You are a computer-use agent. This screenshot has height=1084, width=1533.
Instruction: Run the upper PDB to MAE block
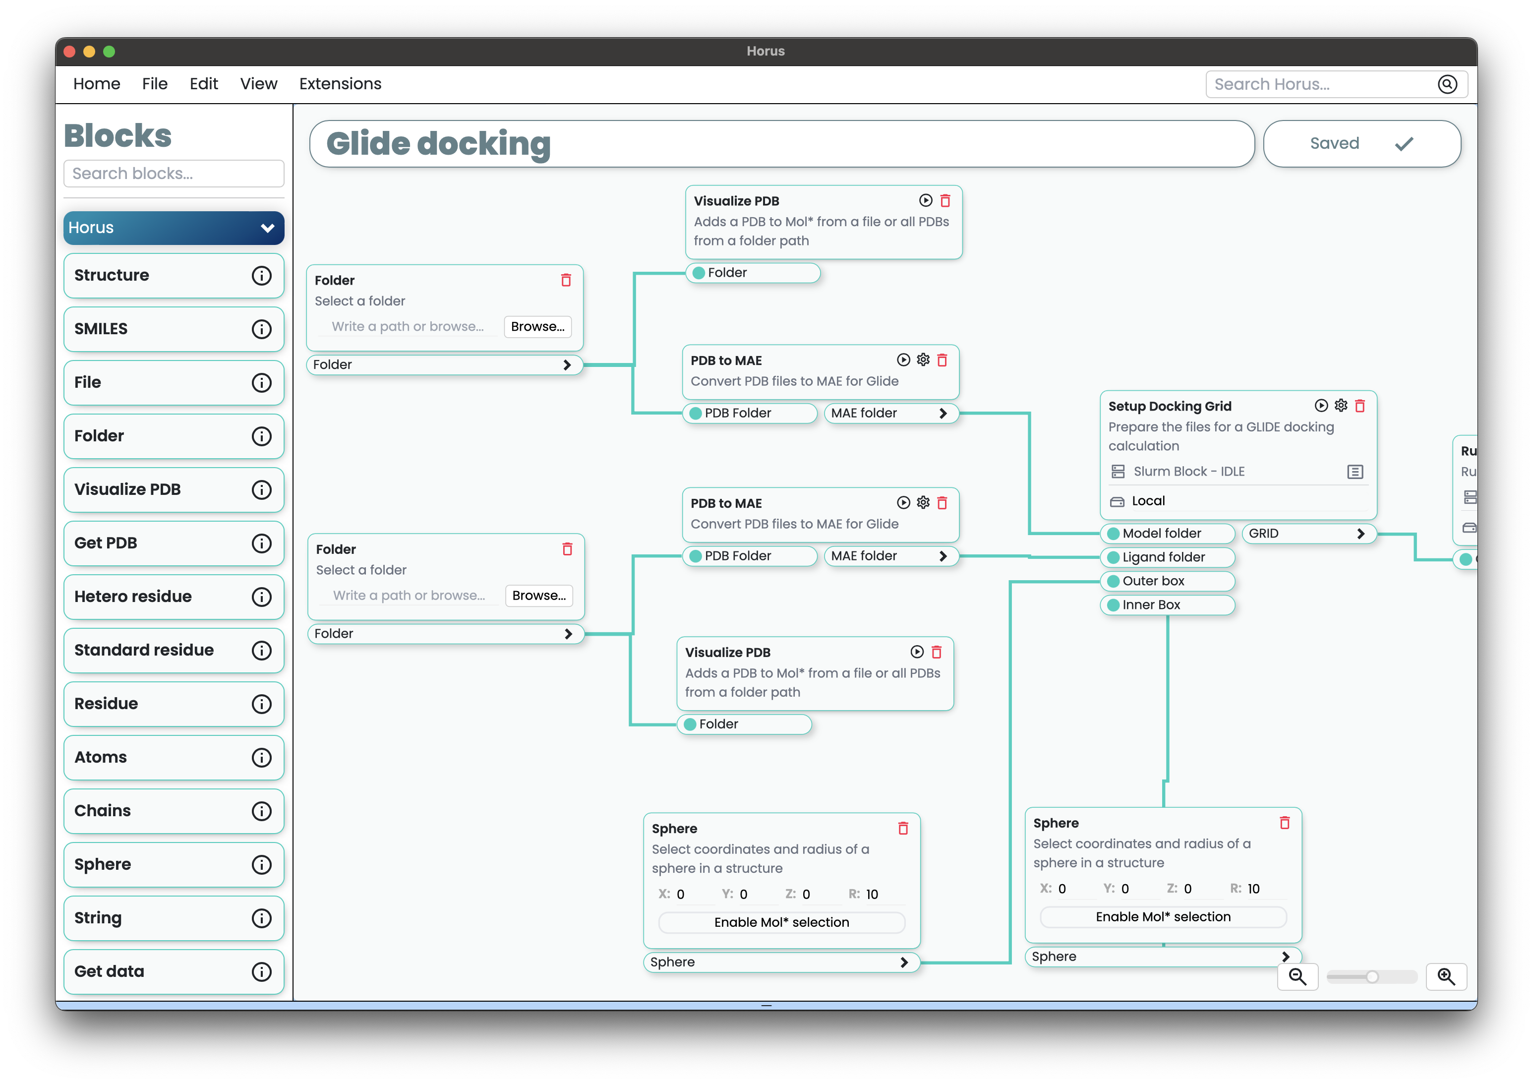click(x=903, y=360)
